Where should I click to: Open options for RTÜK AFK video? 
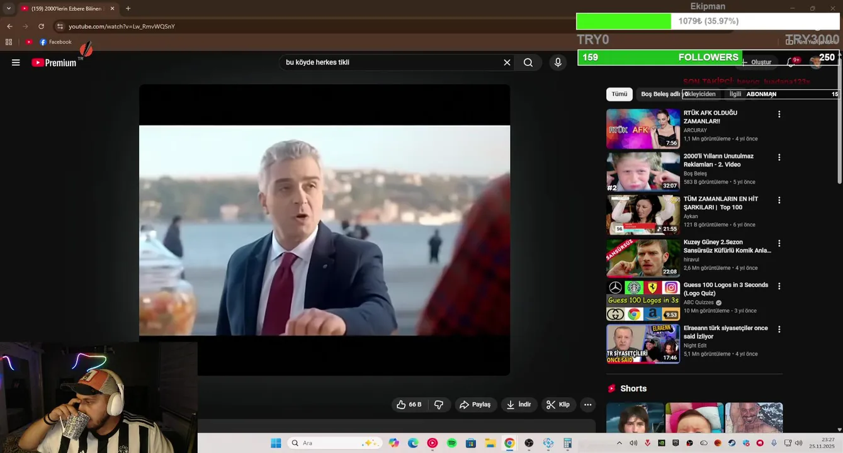[779, 115]
